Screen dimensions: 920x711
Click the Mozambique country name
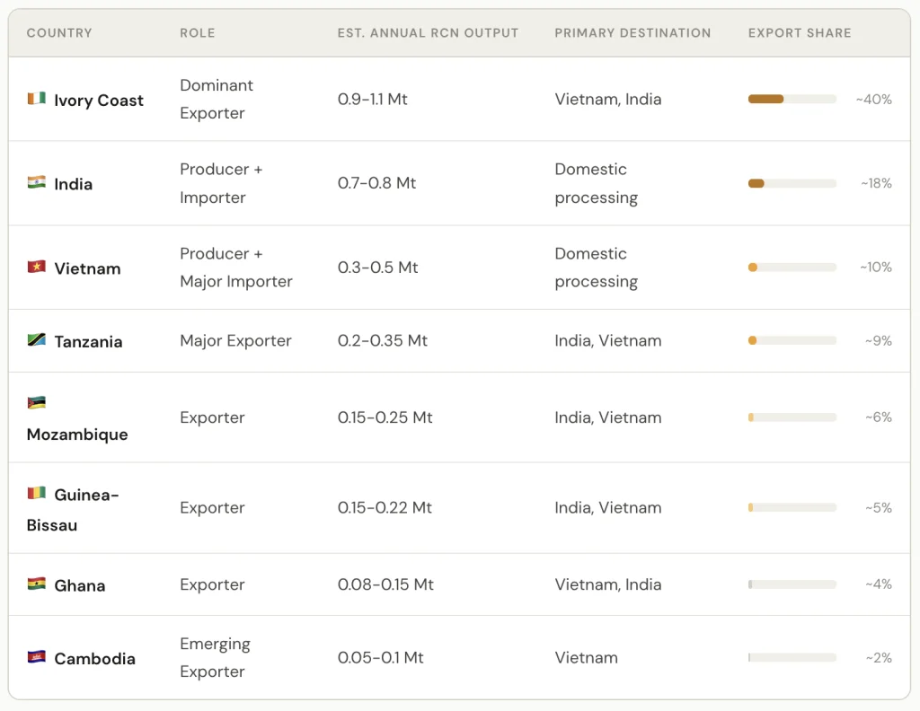(x=77, y=434)
